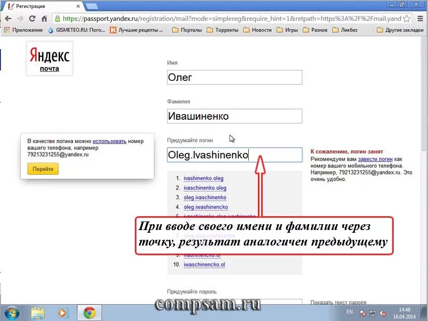This screenshot has height=321, width=428.
Task: Open the GISMETEO.RU bookmark
Action: (77, 30)
